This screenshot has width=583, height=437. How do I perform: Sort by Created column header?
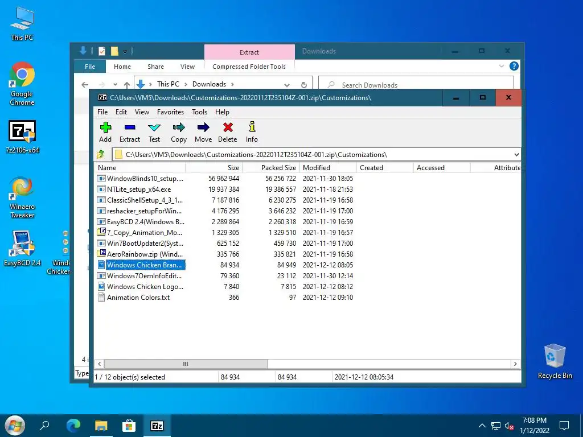click(x=385, y=168)
